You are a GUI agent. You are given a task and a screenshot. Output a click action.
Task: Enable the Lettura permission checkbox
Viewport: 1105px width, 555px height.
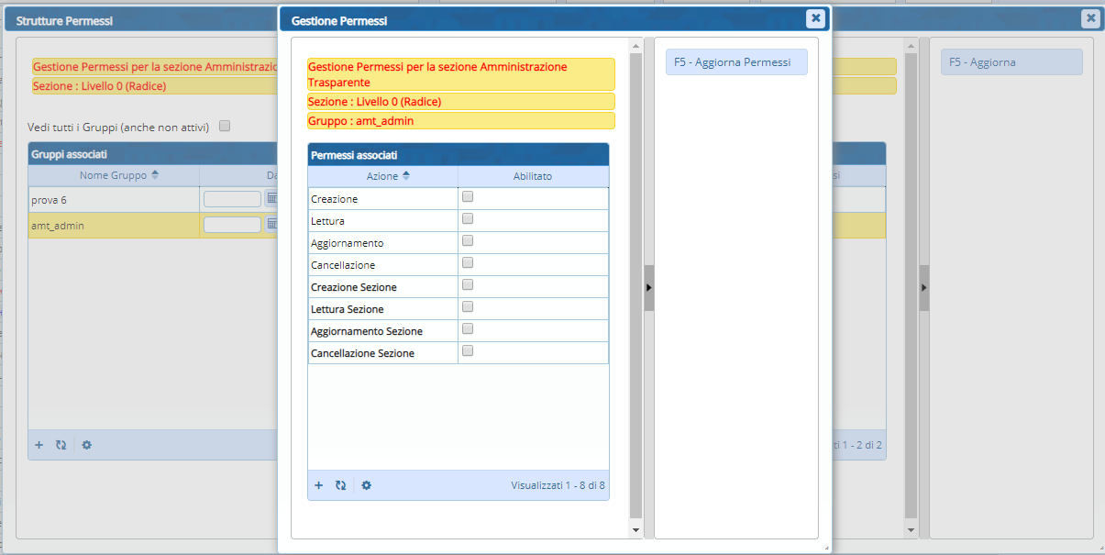(468, 219)
